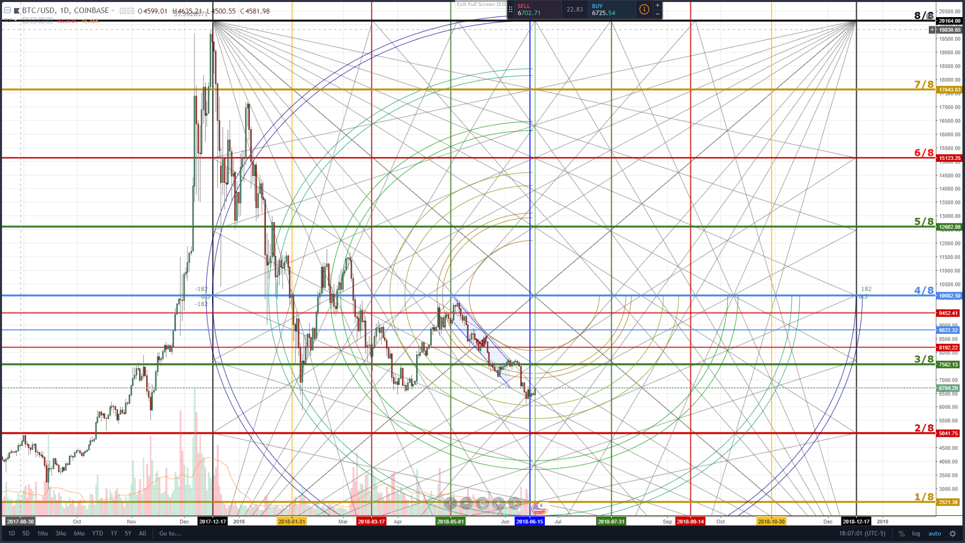Click the 2018-06-15 blue date label
965x543 pixels.
530,521
